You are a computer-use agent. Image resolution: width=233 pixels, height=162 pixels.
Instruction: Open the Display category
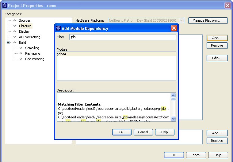[24, 31]
